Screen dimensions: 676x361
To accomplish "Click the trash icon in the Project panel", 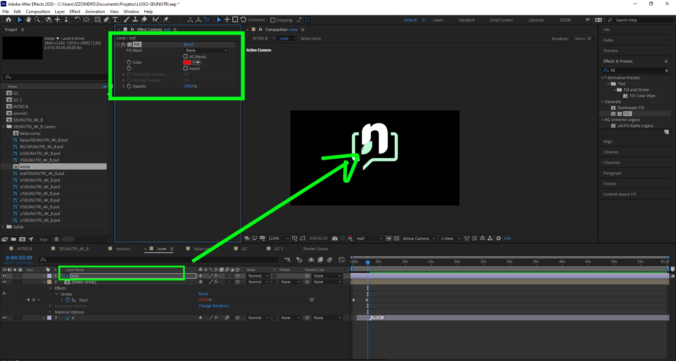I will (56, 239).
